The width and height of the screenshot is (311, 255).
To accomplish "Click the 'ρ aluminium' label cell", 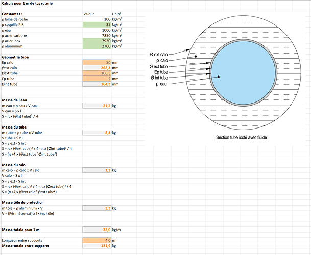I will 12,46.
